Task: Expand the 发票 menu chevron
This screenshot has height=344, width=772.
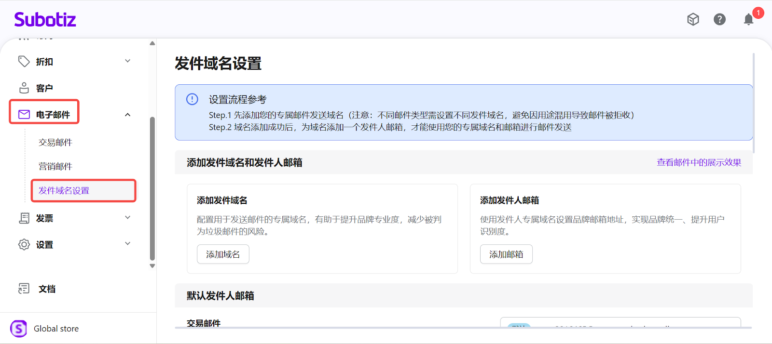Action: (128, 218)
